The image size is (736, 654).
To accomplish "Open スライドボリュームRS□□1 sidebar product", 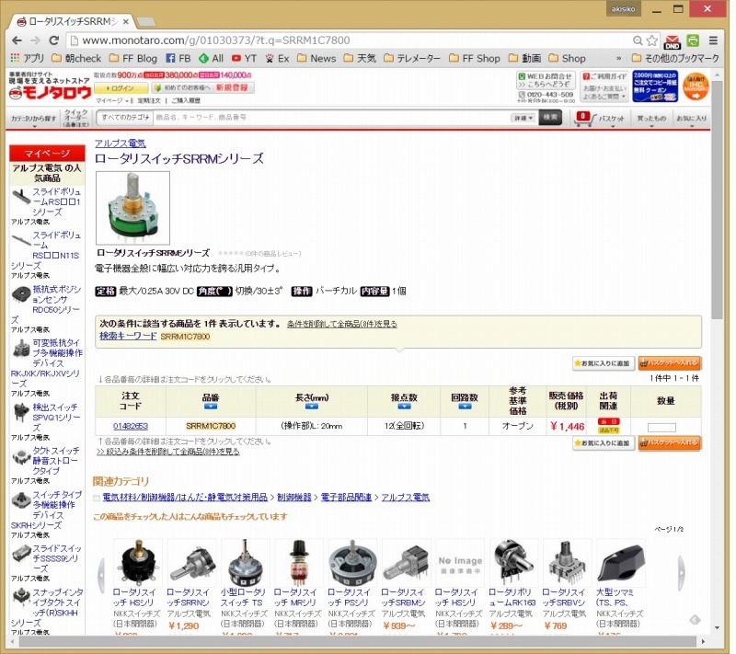I will (47, 201).
